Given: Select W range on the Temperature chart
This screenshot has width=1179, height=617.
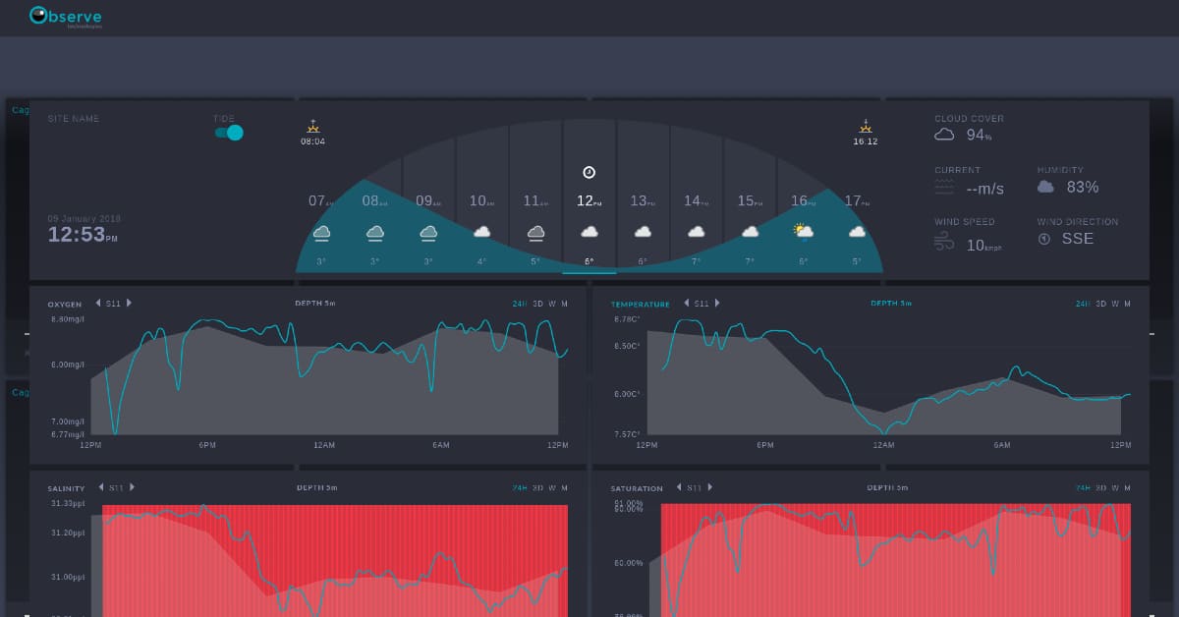Looking at the screenshot, I should [1114, 304].
